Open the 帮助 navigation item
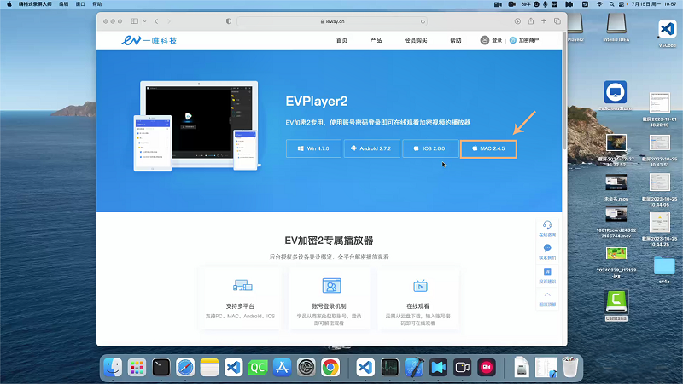Viewport: 683px width, 384px height. coord(456,40)
